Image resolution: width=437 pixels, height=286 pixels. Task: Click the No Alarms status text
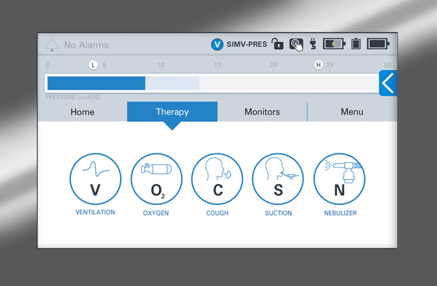86,45
